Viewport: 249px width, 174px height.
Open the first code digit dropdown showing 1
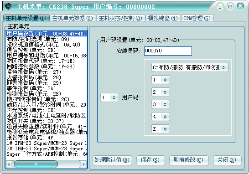(x=161, y=80)
